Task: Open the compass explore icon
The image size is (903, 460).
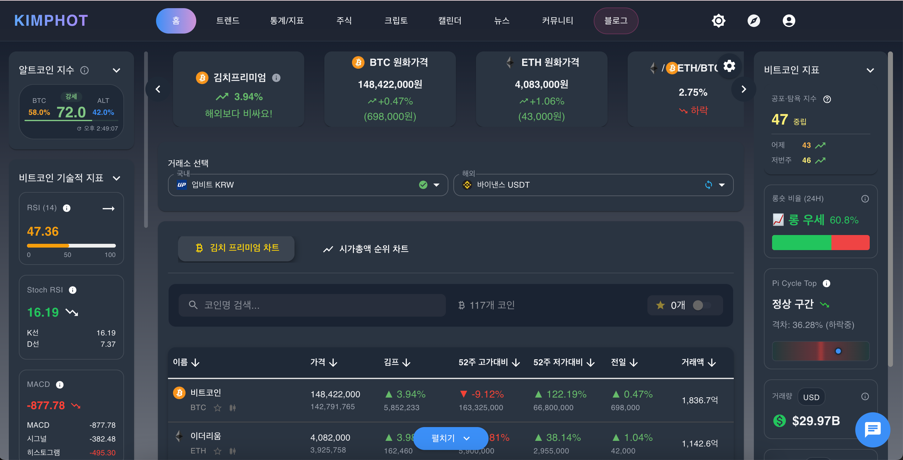Action: [x=753, y=21]
